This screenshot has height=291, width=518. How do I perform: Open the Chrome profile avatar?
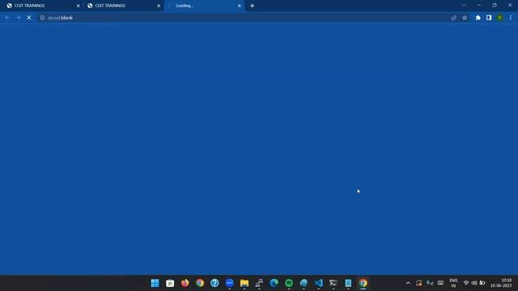(500, 18)
